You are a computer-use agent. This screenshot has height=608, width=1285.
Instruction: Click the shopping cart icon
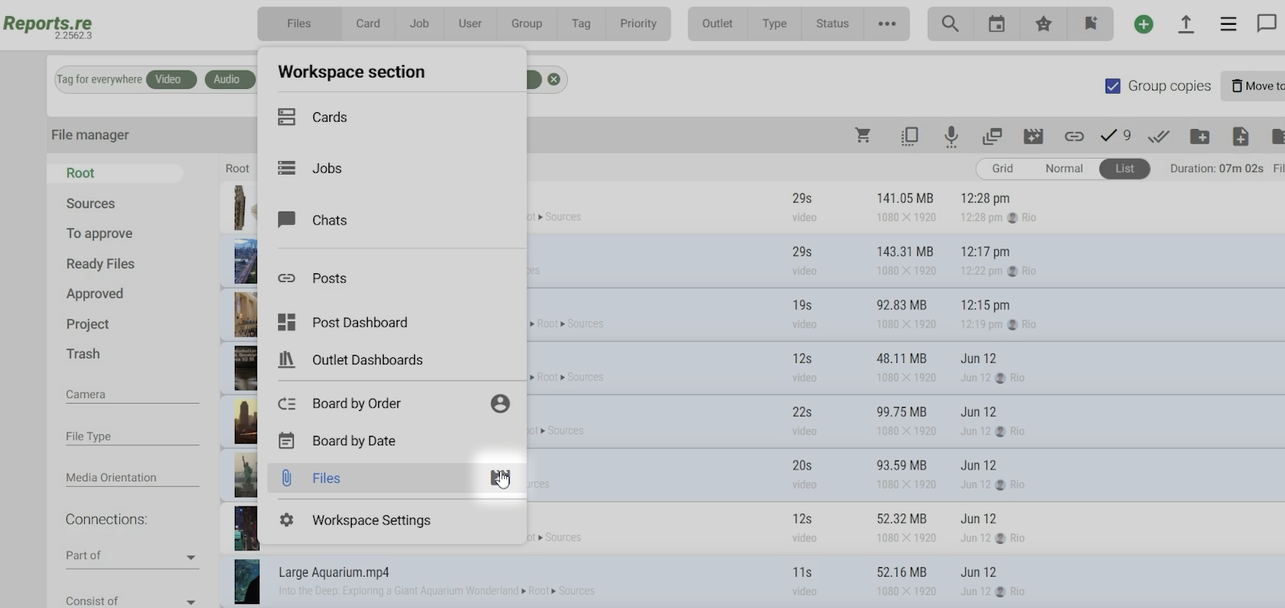pos(863,136)
